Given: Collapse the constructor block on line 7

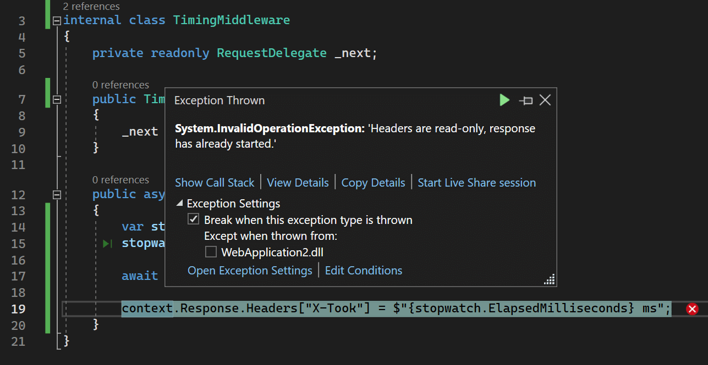Looking at the screenshot, I should click(x=56, y=100).
